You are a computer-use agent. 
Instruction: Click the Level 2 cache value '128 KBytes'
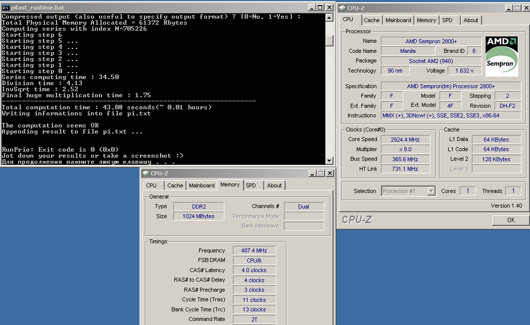point(496,159)
